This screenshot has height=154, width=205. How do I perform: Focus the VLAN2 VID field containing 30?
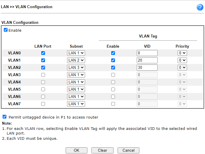pos(147,67)
